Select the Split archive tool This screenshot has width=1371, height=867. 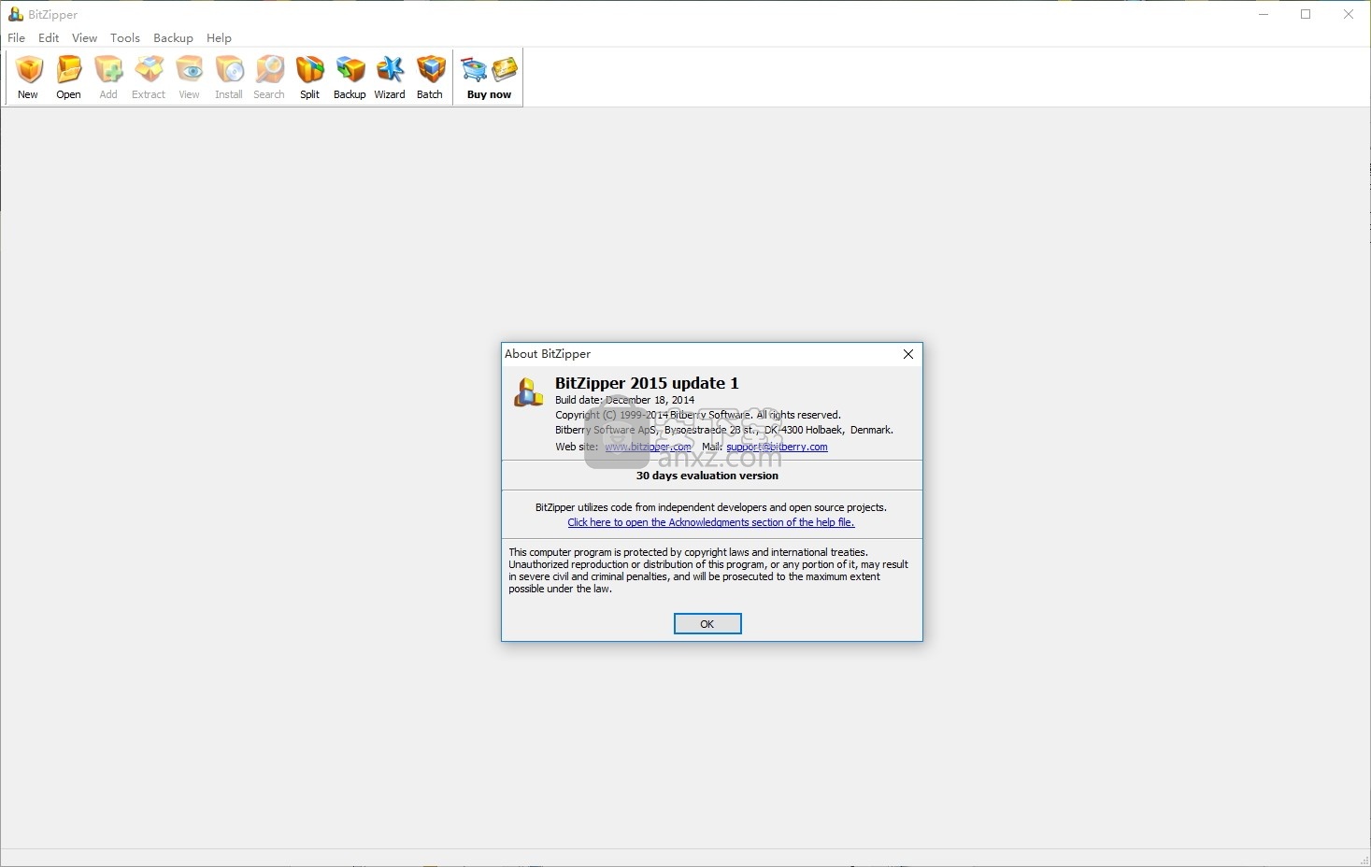pos(309,77)
